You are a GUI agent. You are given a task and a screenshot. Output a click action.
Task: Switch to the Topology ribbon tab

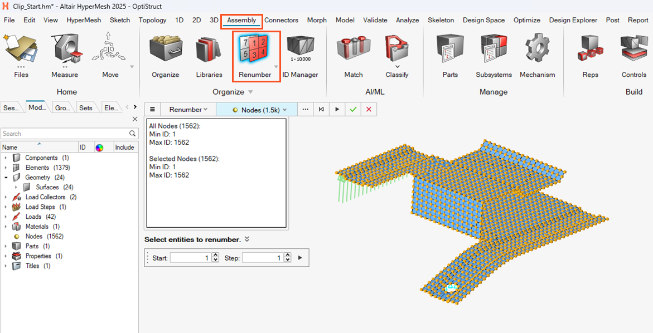coord(152,20)
